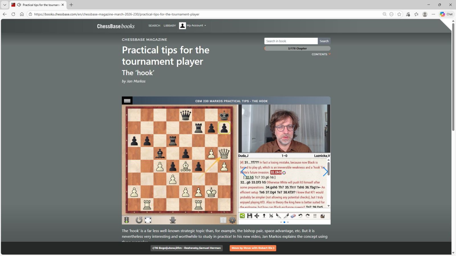Go to Move by Move with Robert Ris
The width and height of the screenshot is (456, 256).
(253, 248)
